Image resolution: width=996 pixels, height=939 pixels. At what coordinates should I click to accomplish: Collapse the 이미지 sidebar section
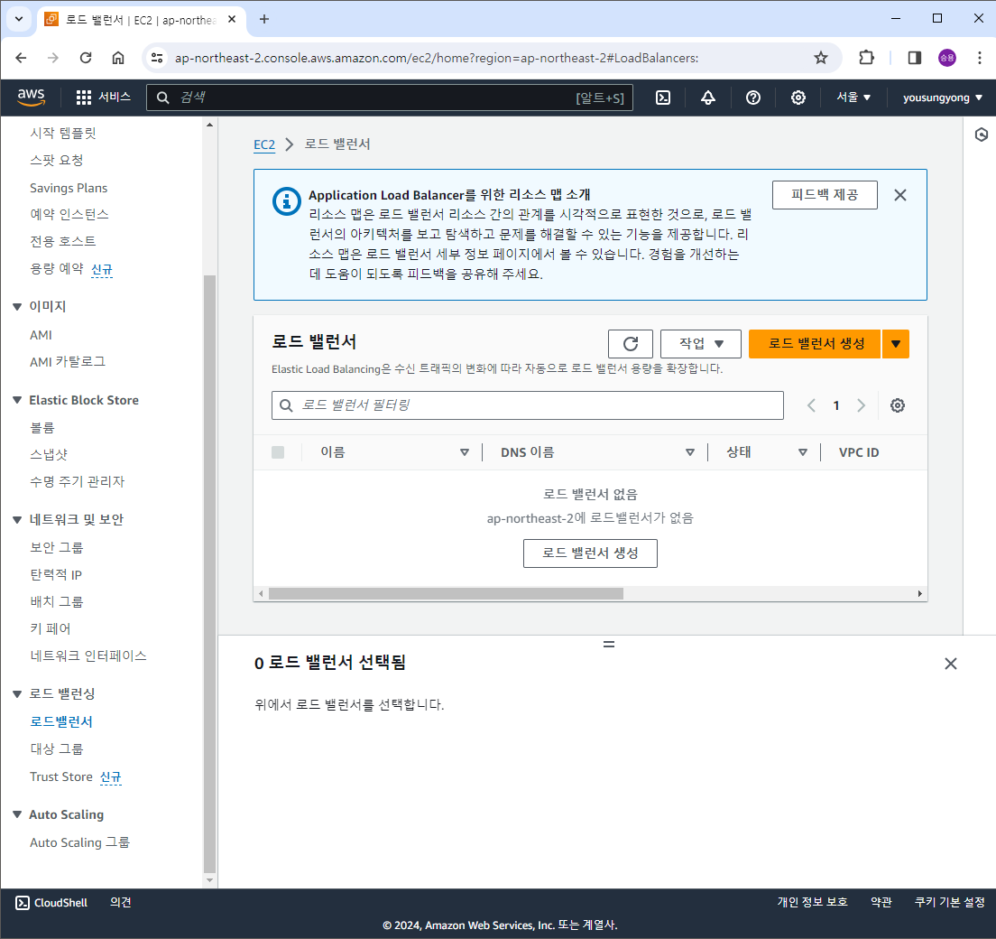coord(17,306)
